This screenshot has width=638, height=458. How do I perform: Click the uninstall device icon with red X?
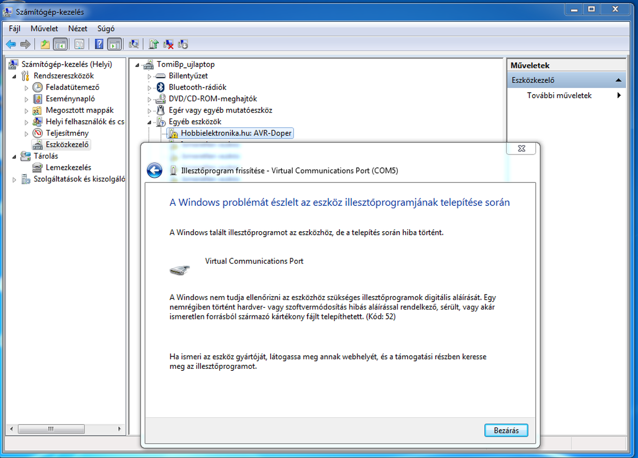169,44
